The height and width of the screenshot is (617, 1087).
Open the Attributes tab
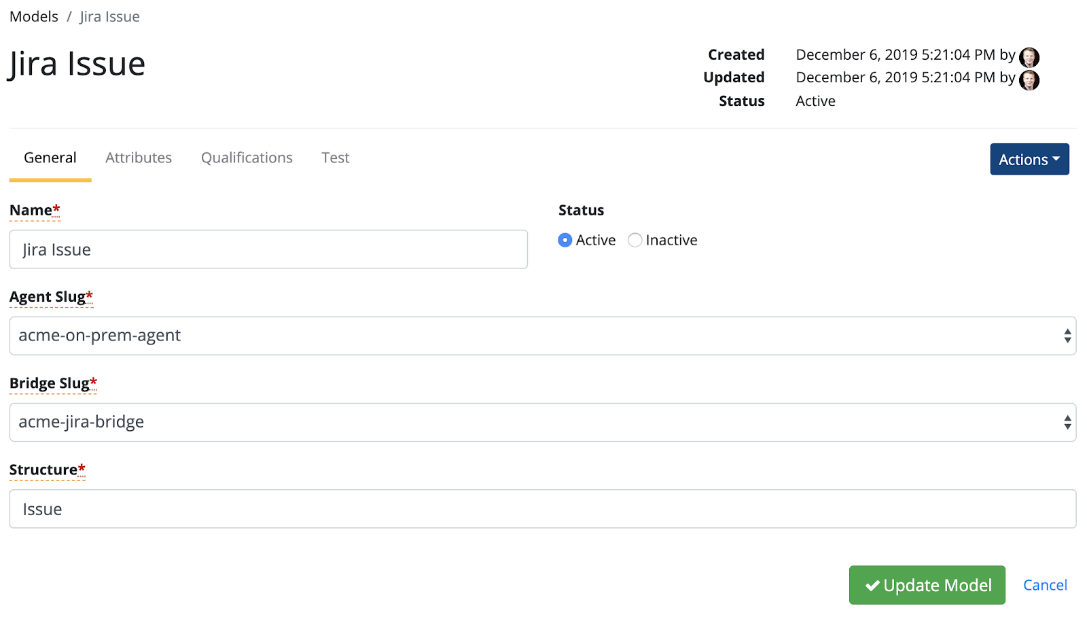pyautogui.click(x=139, y=158)
